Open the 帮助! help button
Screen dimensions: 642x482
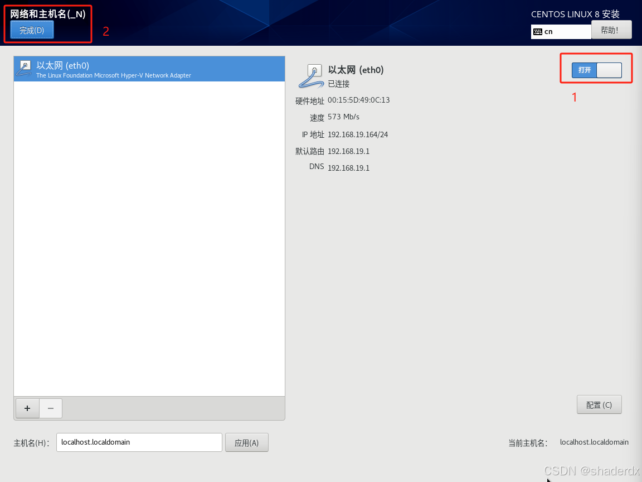[x=611, y=30]
